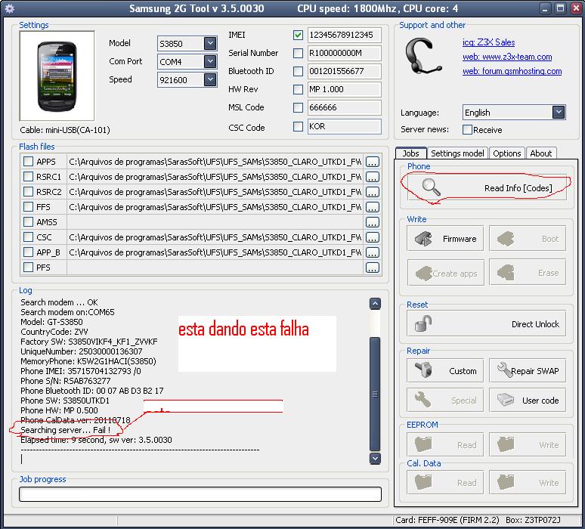Check the AMSS flash file checkbox
This screenshot has height=529, width=585.
click(x=29, y=222)
